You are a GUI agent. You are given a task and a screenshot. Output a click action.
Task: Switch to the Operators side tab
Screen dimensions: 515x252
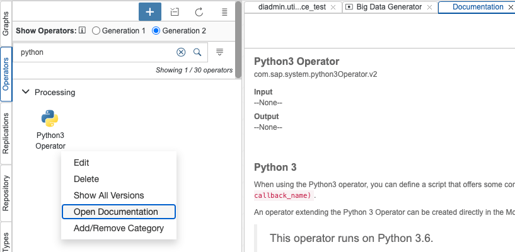coord(6,74)
